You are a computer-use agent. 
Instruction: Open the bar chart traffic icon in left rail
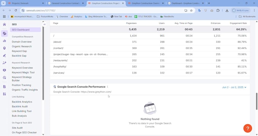pos(5,41)
